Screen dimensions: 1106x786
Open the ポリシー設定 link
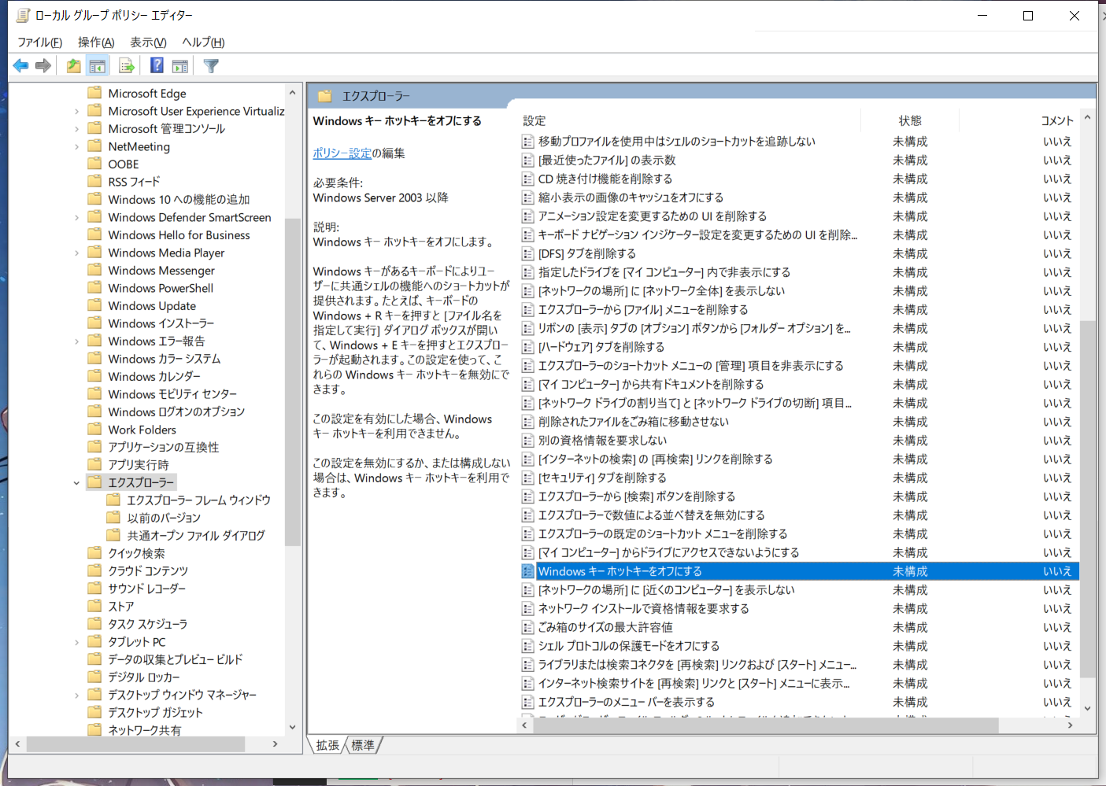342,153
